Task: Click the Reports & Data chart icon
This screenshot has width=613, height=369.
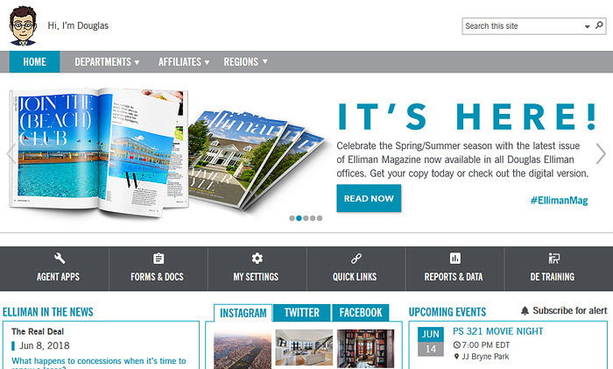Action: tap(454, 259)
